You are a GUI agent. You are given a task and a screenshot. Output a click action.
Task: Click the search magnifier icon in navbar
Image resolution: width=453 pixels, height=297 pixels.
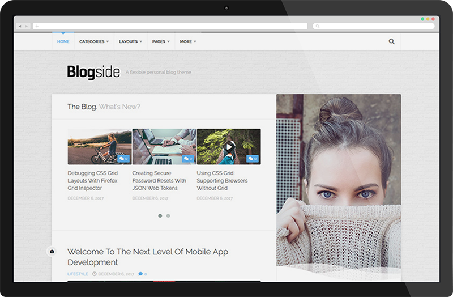tap(391, 41)
